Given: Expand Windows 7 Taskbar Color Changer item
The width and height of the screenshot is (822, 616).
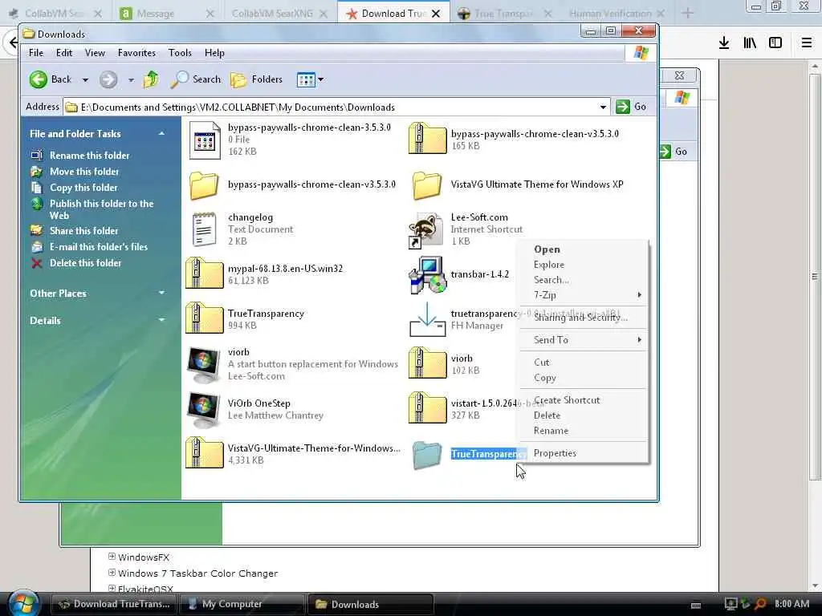Looking at the screenshot, I should 112,573.
